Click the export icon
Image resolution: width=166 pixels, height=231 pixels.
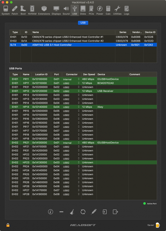point(115,212)
